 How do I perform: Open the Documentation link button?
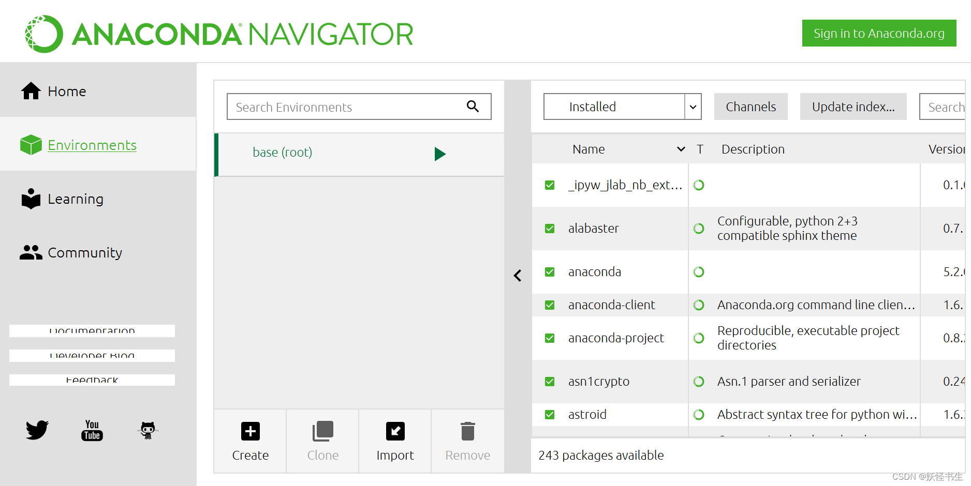coord(92,331)
